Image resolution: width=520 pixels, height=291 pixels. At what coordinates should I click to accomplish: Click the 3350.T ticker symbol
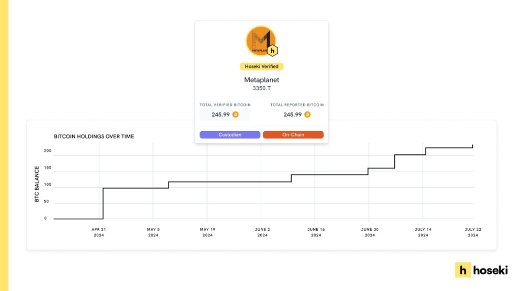(x=262, y=88)
